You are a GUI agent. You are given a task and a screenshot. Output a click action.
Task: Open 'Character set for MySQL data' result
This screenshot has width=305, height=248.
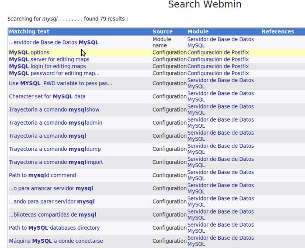point(47,96)
